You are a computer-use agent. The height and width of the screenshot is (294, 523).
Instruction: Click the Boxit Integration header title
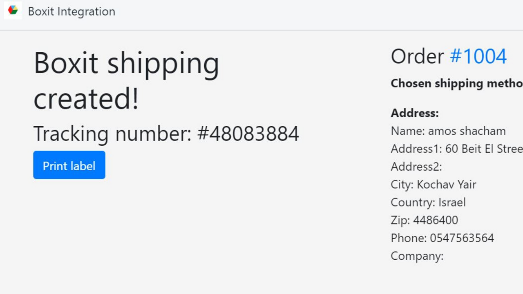click(72, 11)
